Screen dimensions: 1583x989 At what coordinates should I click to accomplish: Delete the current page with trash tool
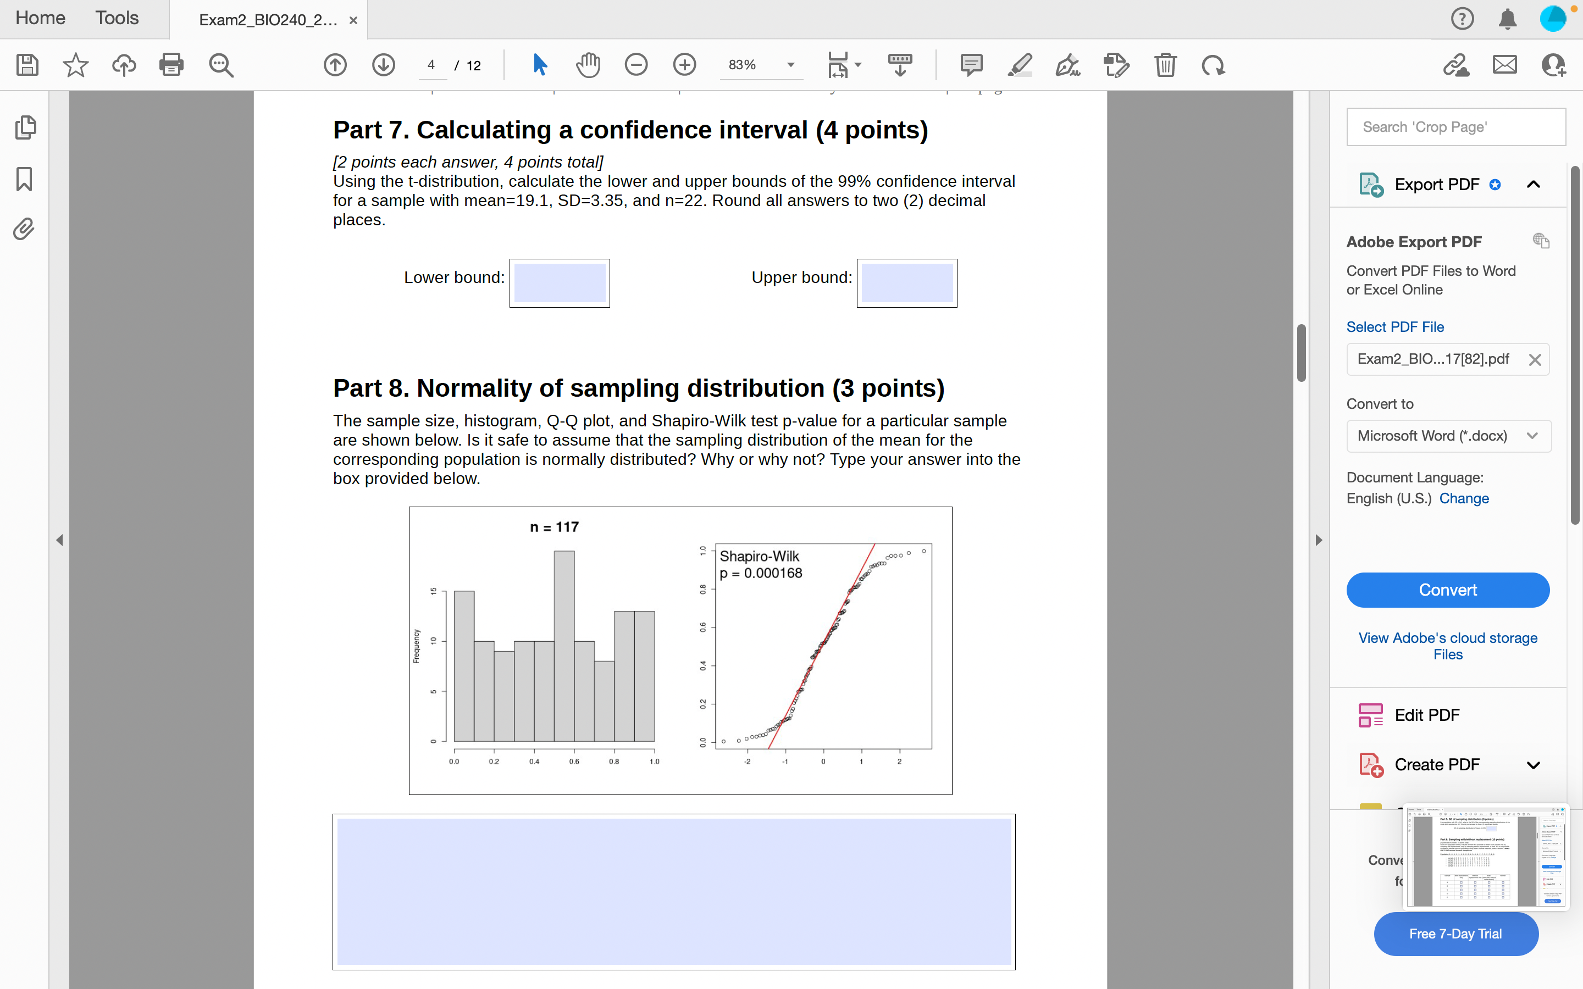[x=1166, y=65]
